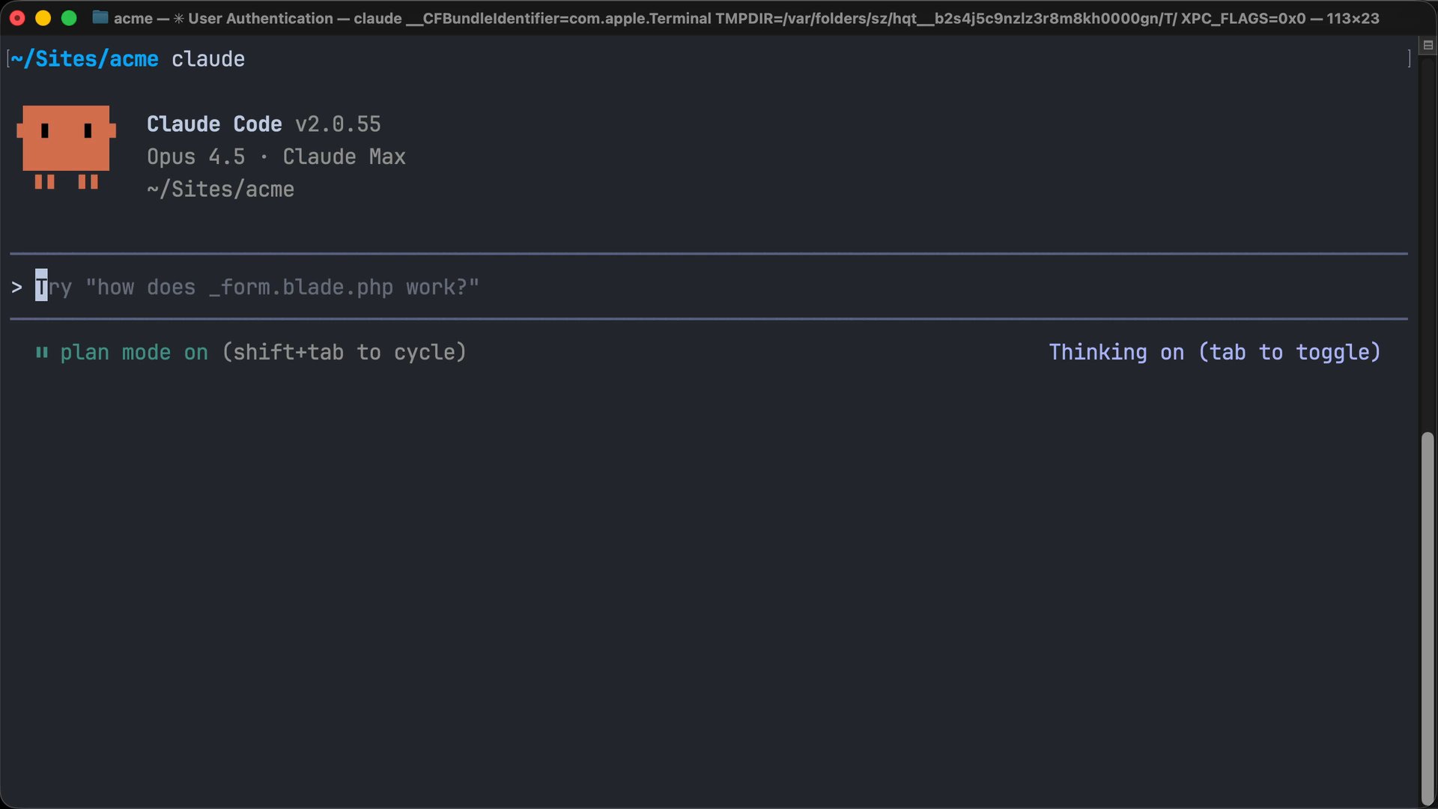
Task: Click the "Claude Code v2.0.55" version text
Action: [264, 124]
